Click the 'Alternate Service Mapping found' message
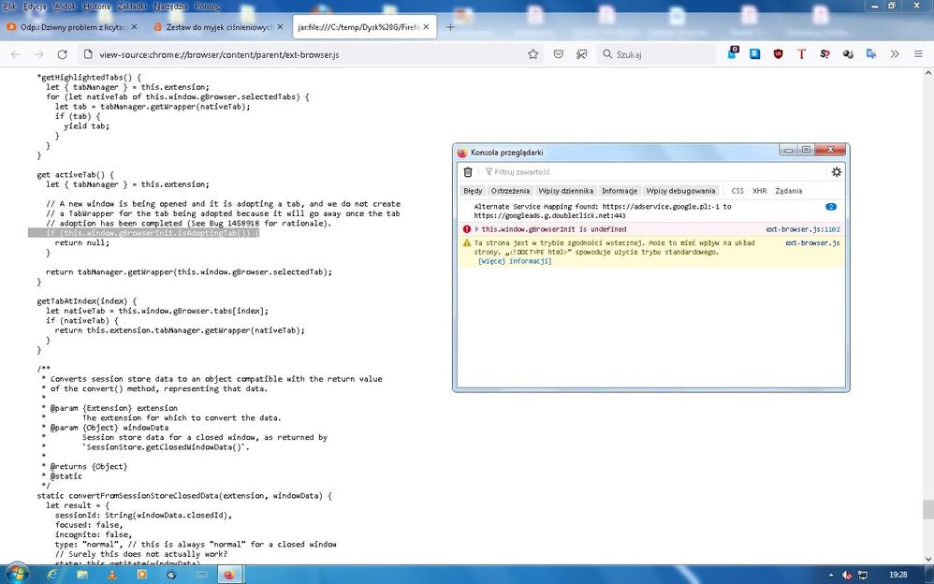This screenshot has height=584, width=934. click(x=603, y=211)
